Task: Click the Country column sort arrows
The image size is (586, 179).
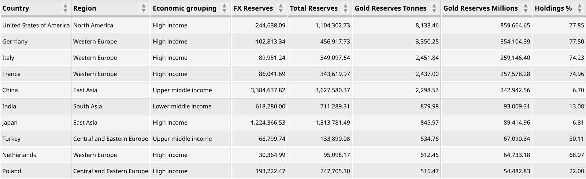Action: [x=65, y=8]
